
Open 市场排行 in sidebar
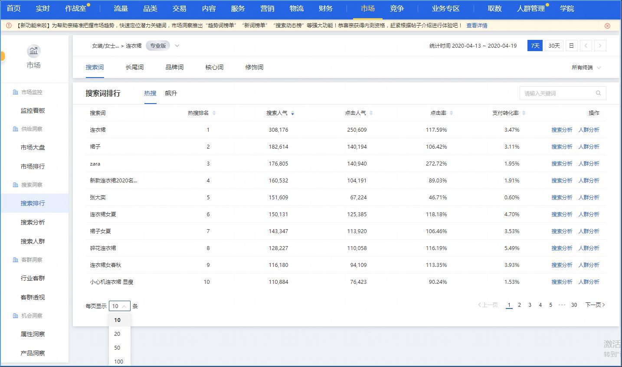pyautogui.click(x=33, y=166)
